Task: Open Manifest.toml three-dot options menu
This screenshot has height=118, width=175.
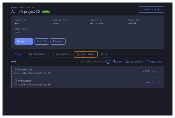Action: 160,71
